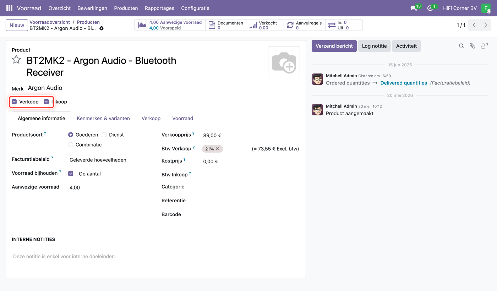
Task: Open the In/Uit moves stat button
Action: 344,25
